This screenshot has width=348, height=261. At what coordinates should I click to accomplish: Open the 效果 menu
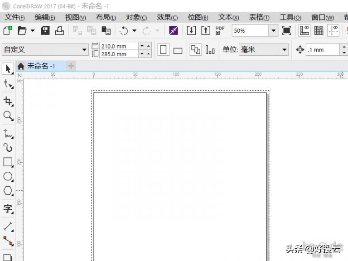167,17
